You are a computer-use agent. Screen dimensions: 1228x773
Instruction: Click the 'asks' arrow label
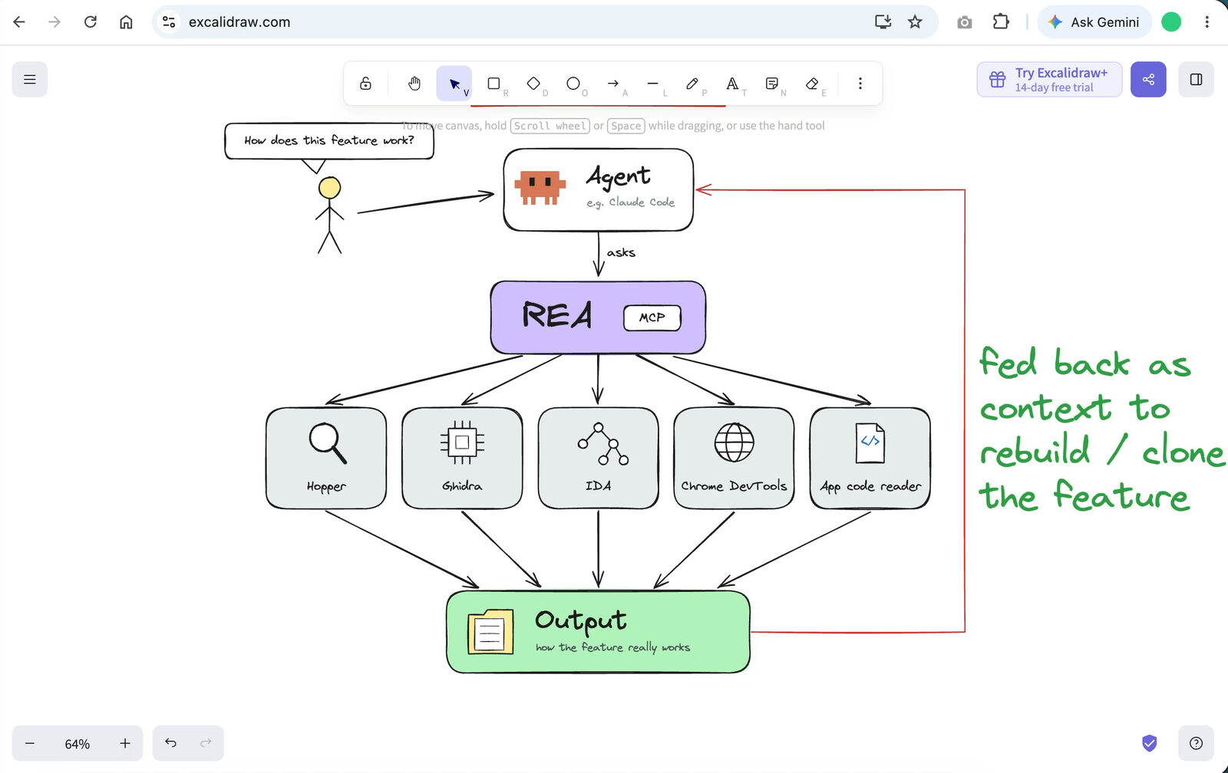[621, 253]
